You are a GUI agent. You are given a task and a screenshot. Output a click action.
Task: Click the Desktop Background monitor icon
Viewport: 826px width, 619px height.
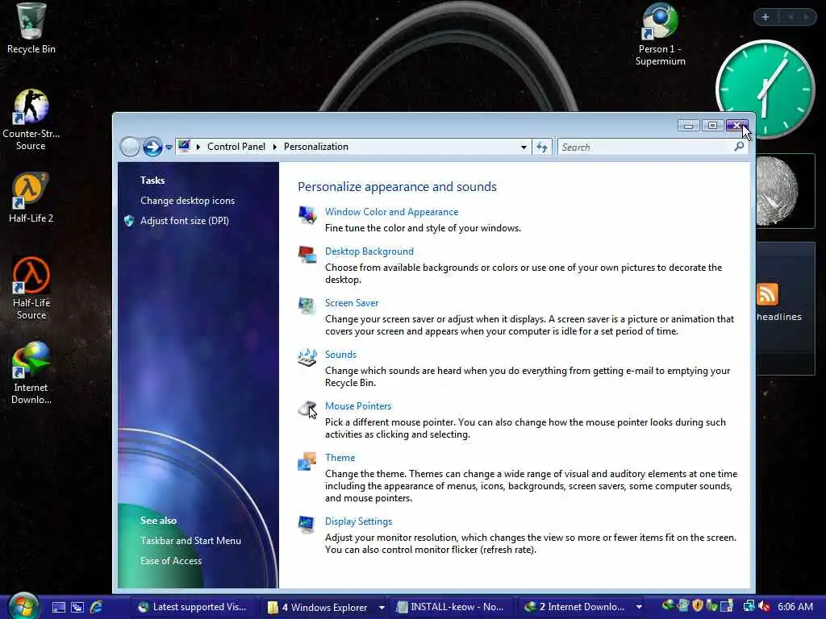click(x=307, y=254)
